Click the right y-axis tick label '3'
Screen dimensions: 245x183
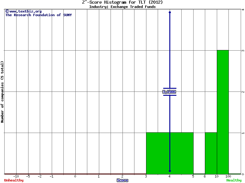[x=243, y=51]
